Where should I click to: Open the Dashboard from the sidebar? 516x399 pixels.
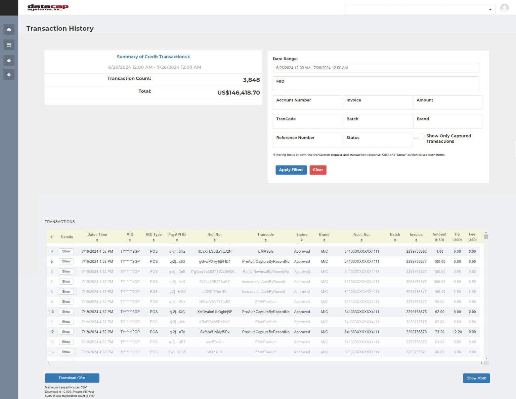coord(9,29)
